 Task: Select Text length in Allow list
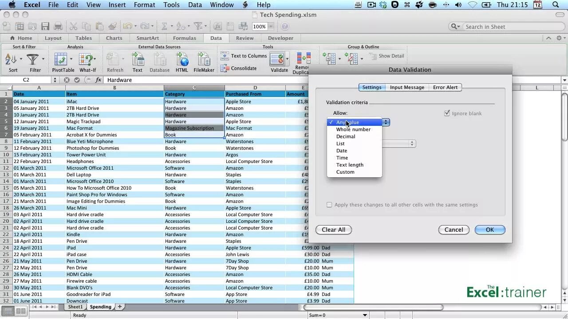tap(350, 165)
